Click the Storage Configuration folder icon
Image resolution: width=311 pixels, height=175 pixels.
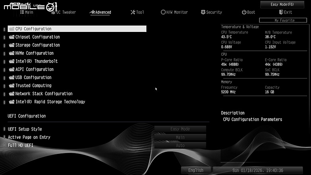tap(12, 45)
